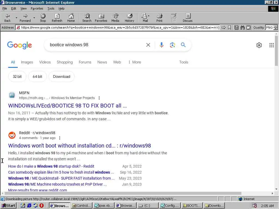Expand the More search filters
Viewport: 279px width, 209px height.
coord(135,62)
